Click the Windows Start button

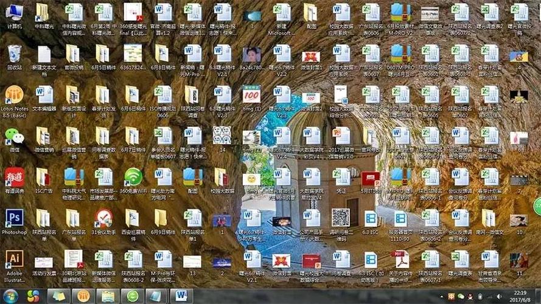point(11,296)
